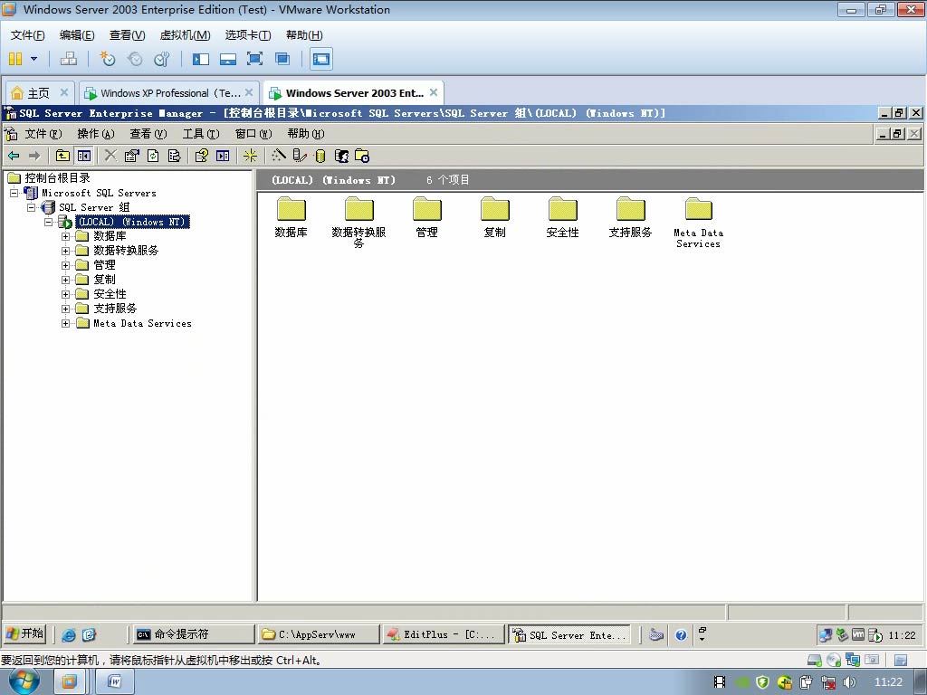This screenshot has height=695, width=927.
Task: Go up one level with folder-up icon
Action: pos(62,156)
